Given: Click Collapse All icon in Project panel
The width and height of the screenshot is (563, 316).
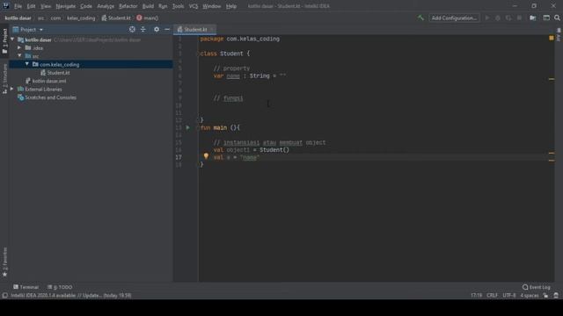Looking at the screenshot, I should click(x=143, y=29).
